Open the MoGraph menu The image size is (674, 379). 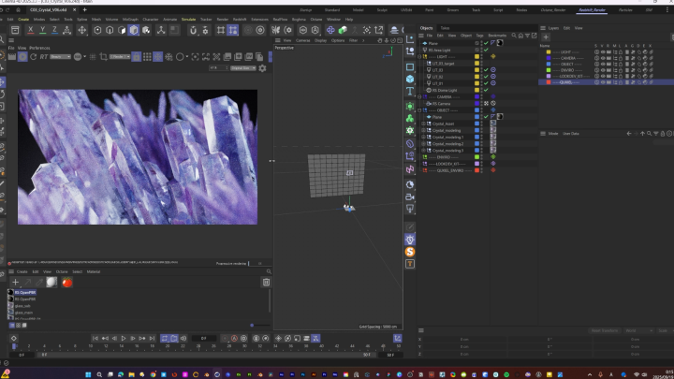coord(130,20)
